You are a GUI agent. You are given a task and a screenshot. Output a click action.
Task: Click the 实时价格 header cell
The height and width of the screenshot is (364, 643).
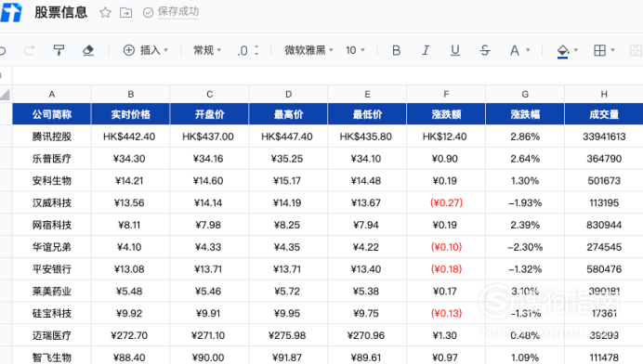click(x=130, y=114)
